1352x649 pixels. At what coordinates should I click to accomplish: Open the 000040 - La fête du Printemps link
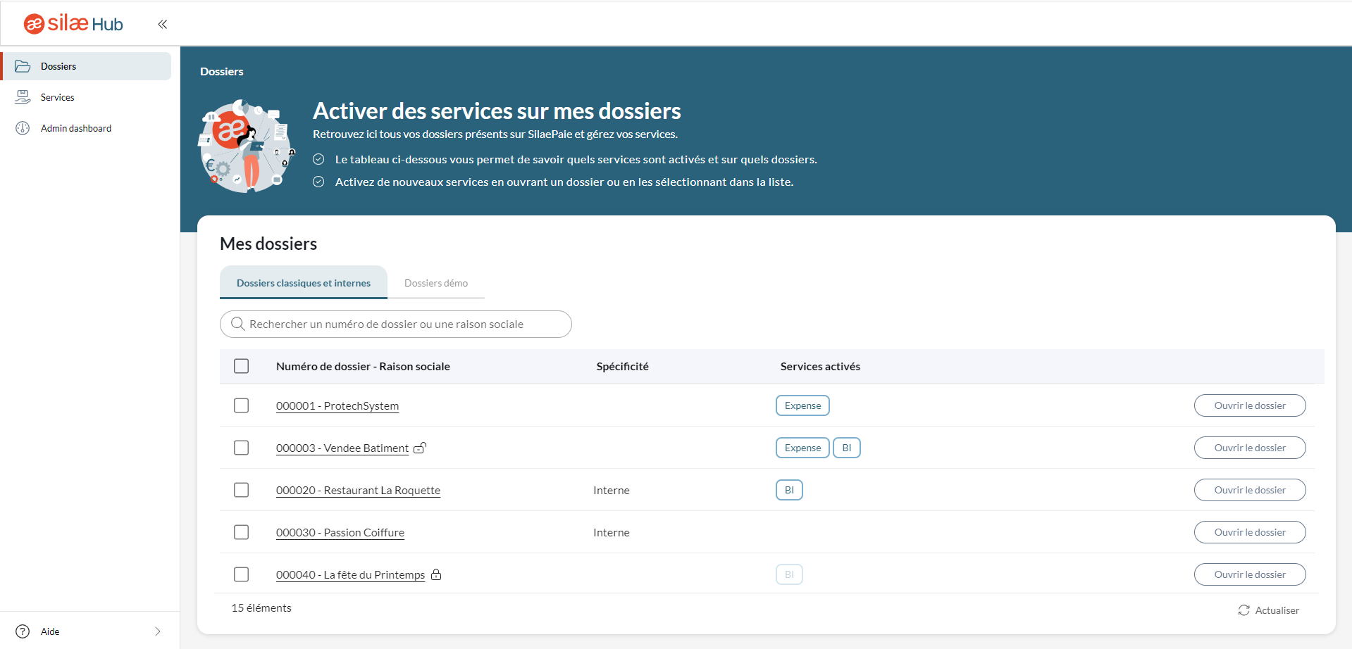click(351, 575)
